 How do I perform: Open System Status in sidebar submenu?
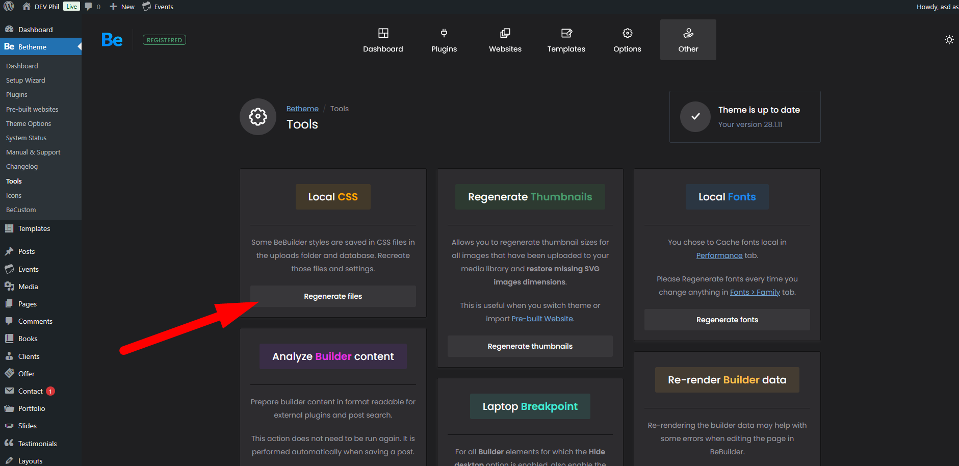[x=26, y=138]
